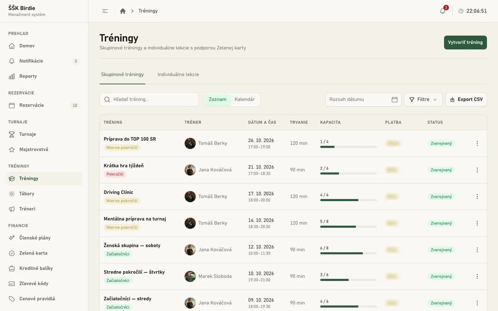
Task: Open row actions for Krátka hra týždeň
Action: 477,170
